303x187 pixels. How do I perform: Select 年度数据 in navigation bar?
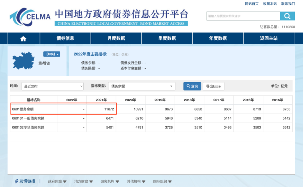click(x=218, y=38)
